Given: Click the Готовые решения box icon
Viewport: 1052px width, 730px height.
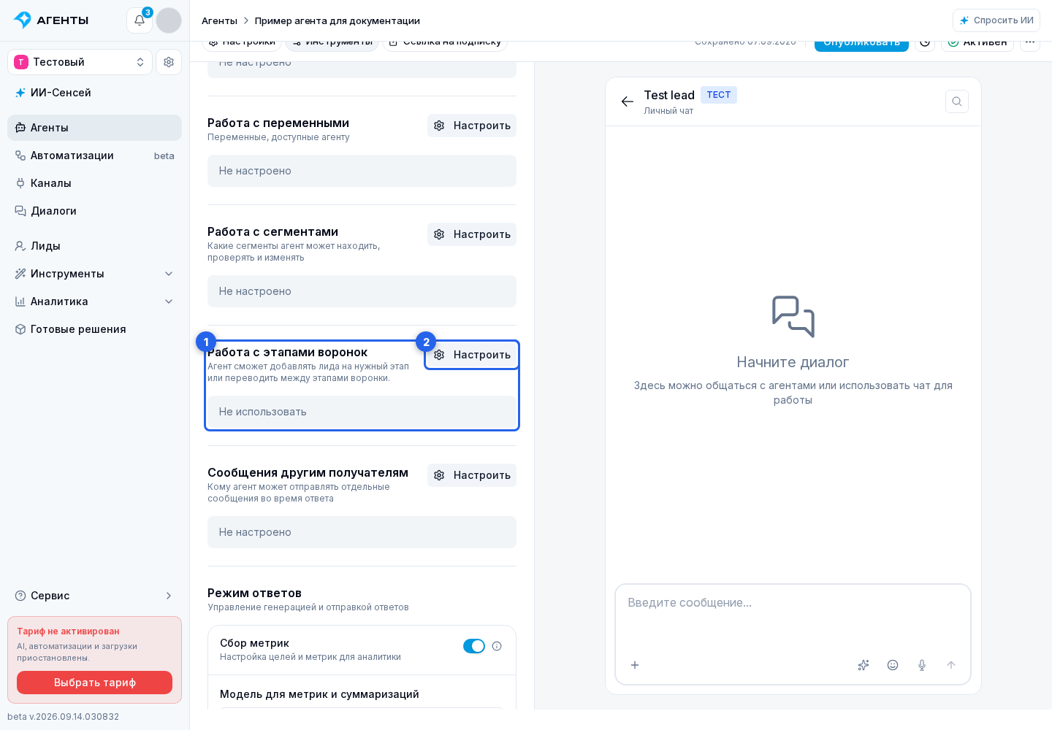Looking at the screenshot, I should (x=20, y=329).
